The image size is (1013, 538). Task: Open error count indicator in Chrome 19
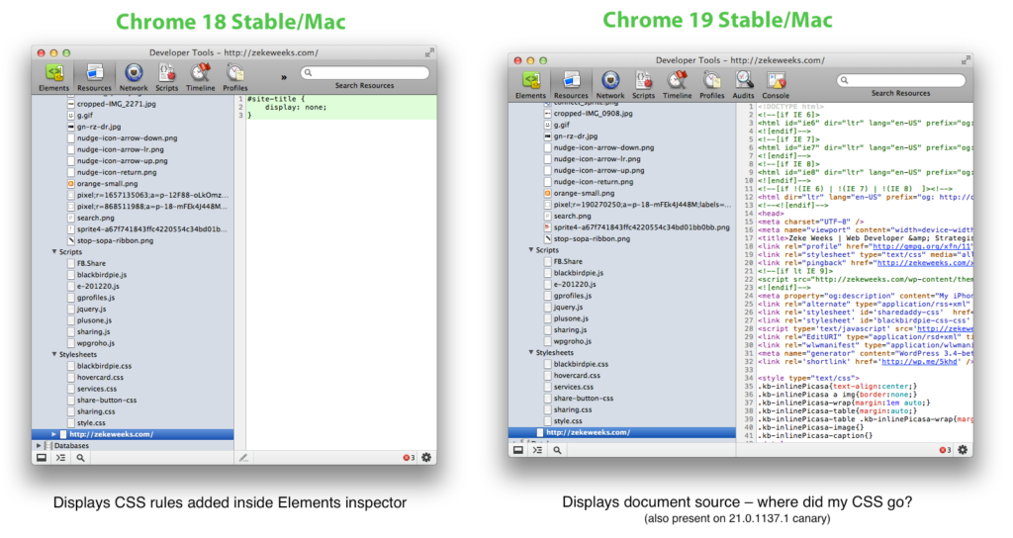coord(945,450)
